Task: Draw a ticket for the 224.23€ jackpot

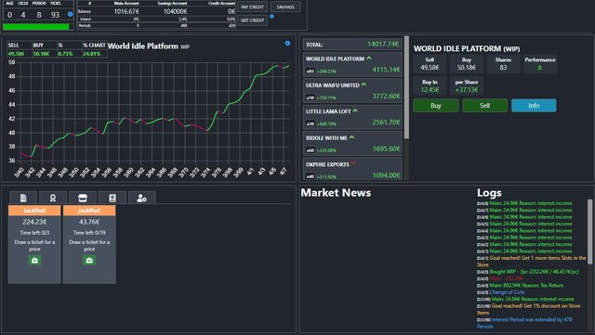Action: [34, 261]
